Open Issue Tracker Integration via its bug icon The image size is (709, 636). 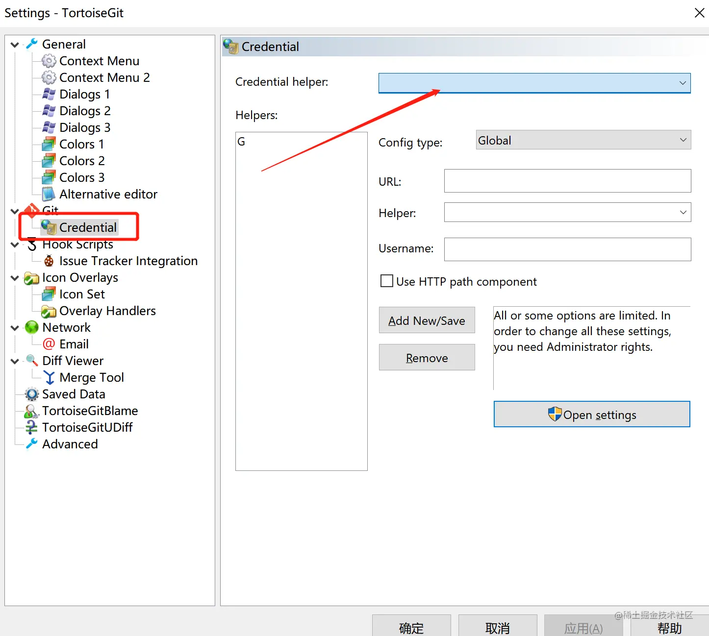[x=49, y=261]
